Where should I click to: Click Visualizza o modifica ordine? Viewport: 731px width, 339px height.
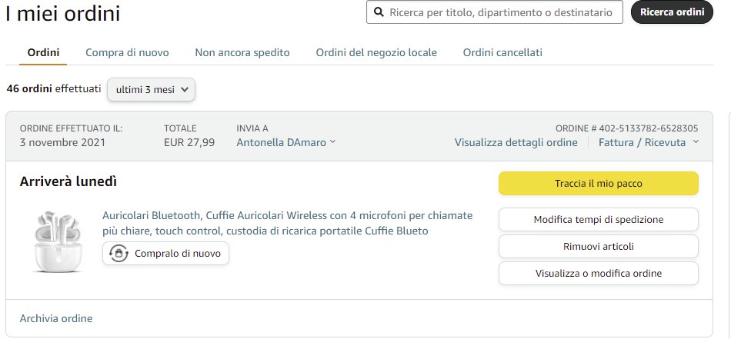(x=598, y=273)
